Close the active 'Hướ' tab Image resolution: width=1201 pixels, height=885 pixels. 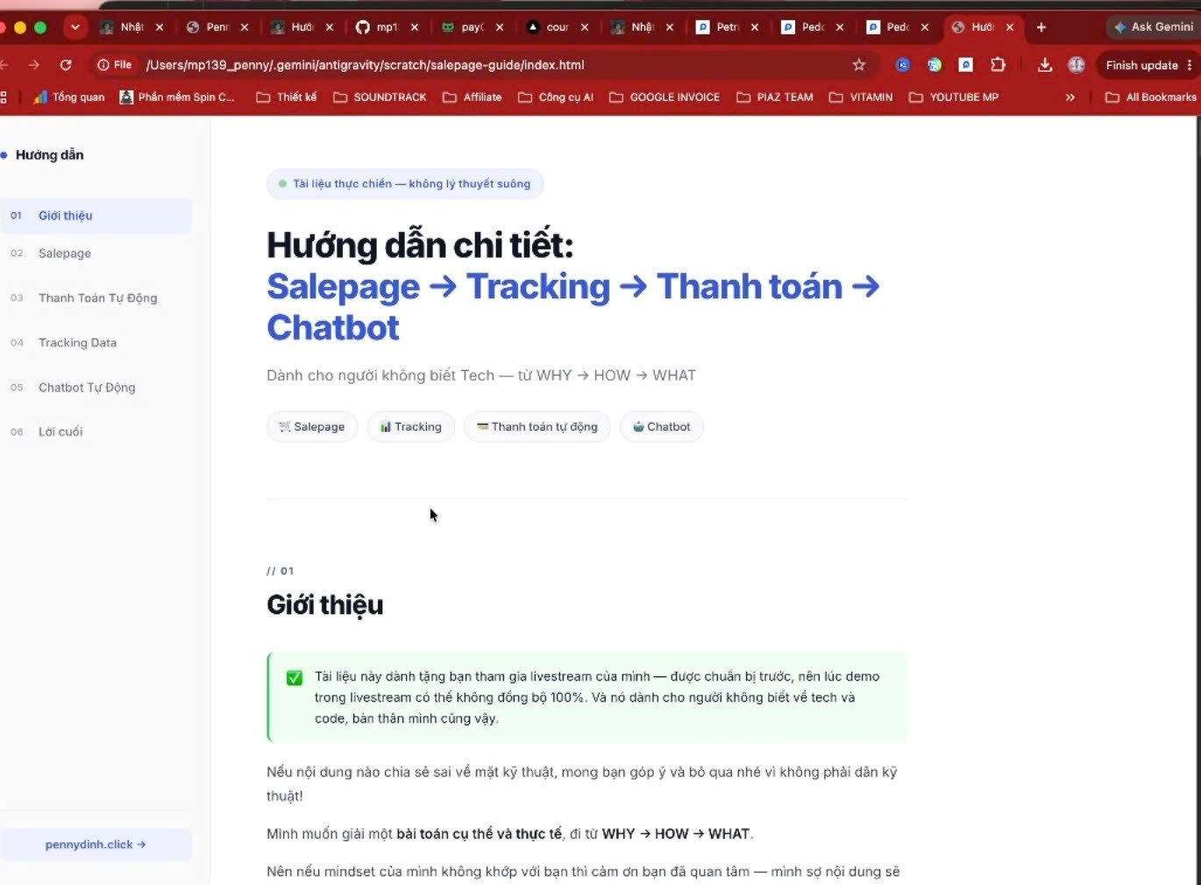pyautogui.click(x=1010, y=27)
